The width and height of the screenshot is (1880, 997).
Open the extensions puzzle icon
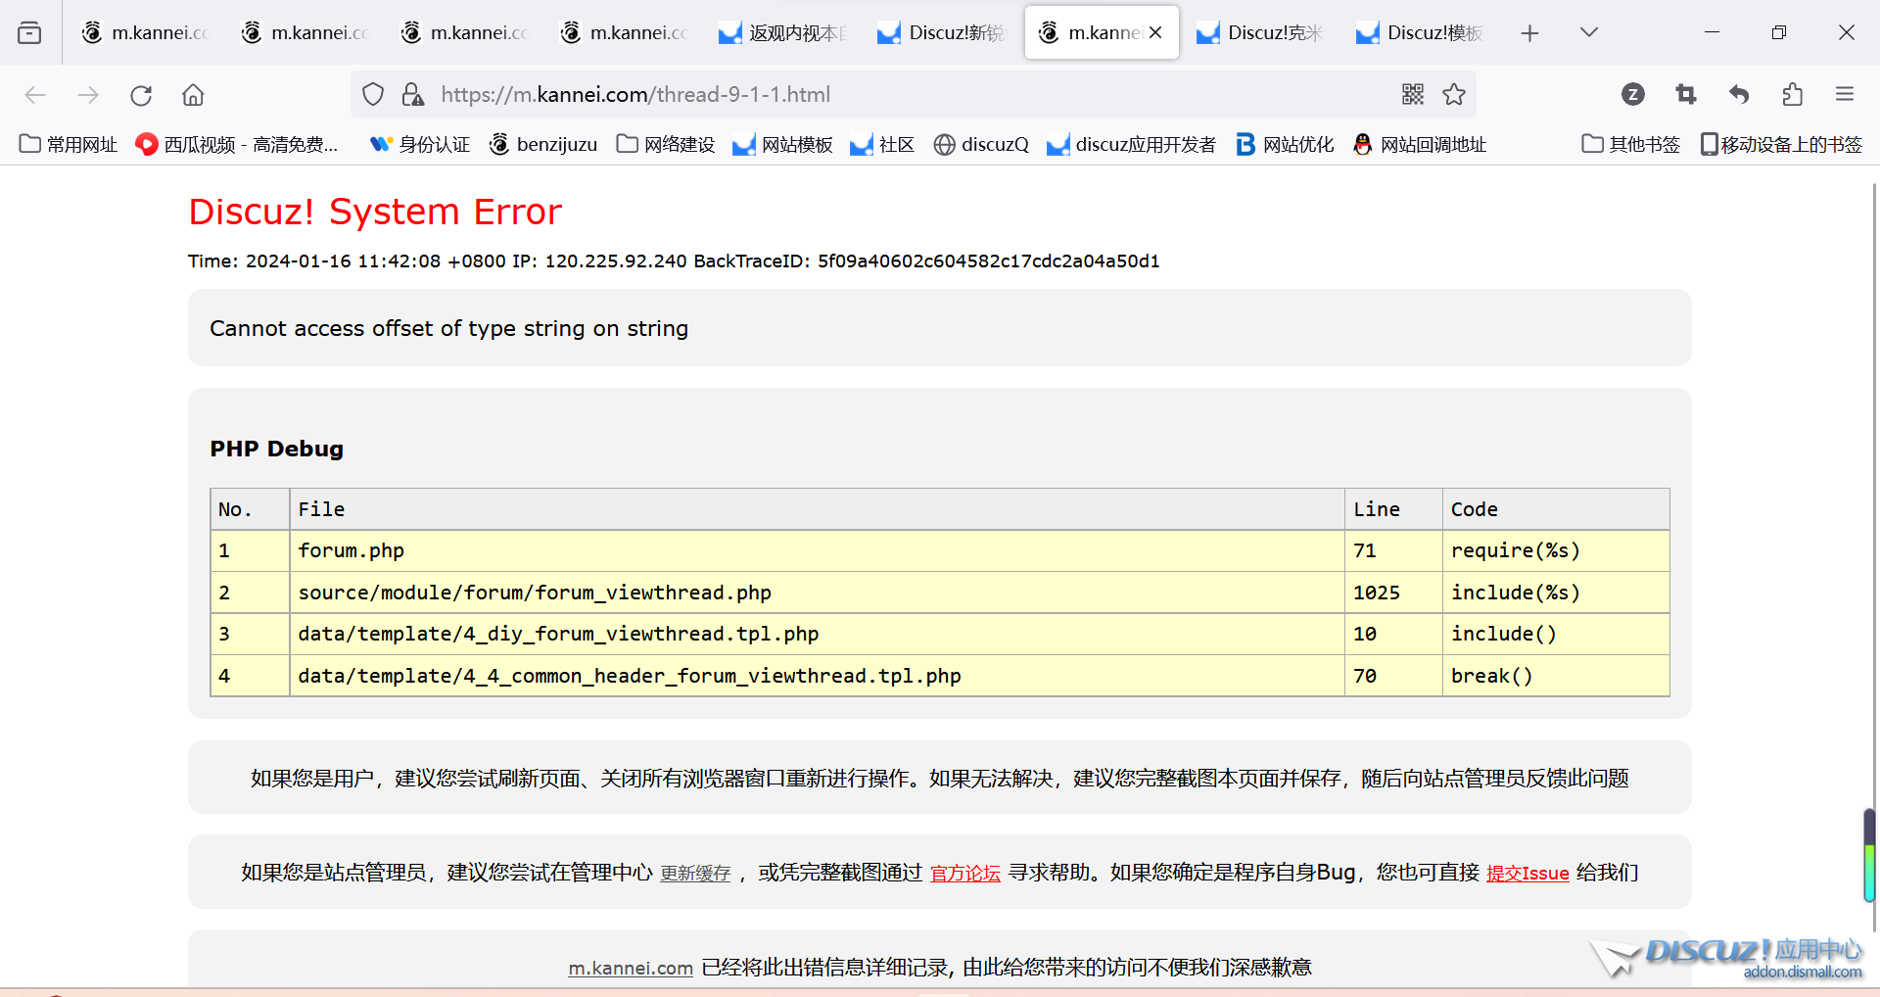click(1792, 94)
